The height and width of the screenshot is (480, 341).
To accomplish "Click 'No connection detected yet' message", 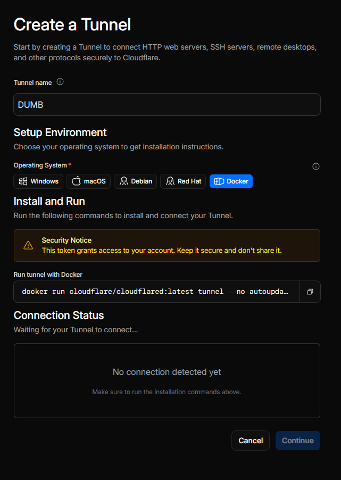I will [x=167, y=372].
